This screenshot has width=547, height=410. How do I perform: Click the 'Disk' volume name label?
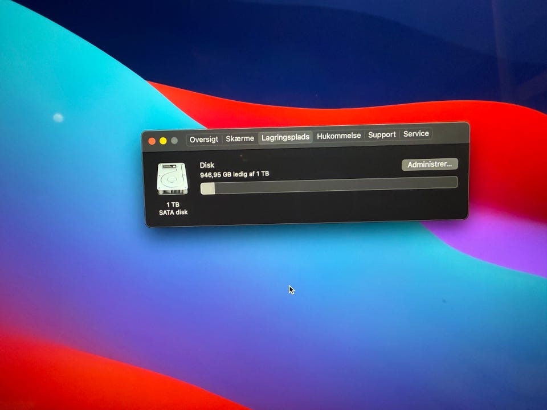[x=207, y=165]
